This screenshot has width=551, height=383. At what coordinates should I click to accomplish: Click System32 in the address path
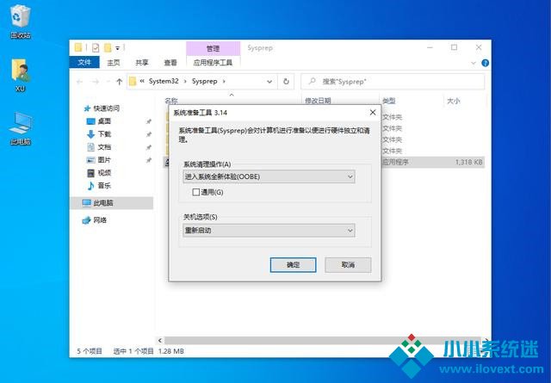164,81
